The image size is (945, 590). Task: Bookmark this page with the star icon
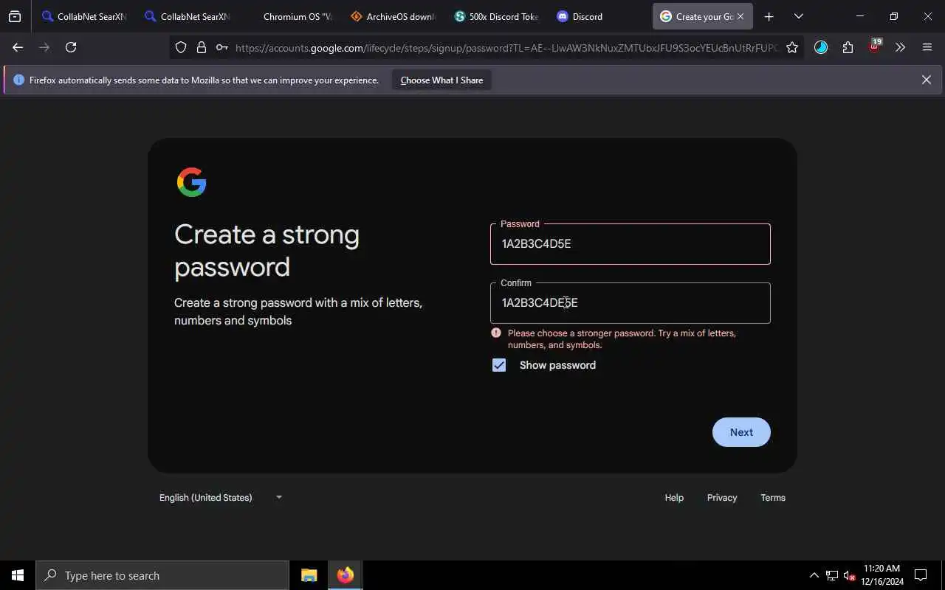pyautogui.click(x=792, y=47)
